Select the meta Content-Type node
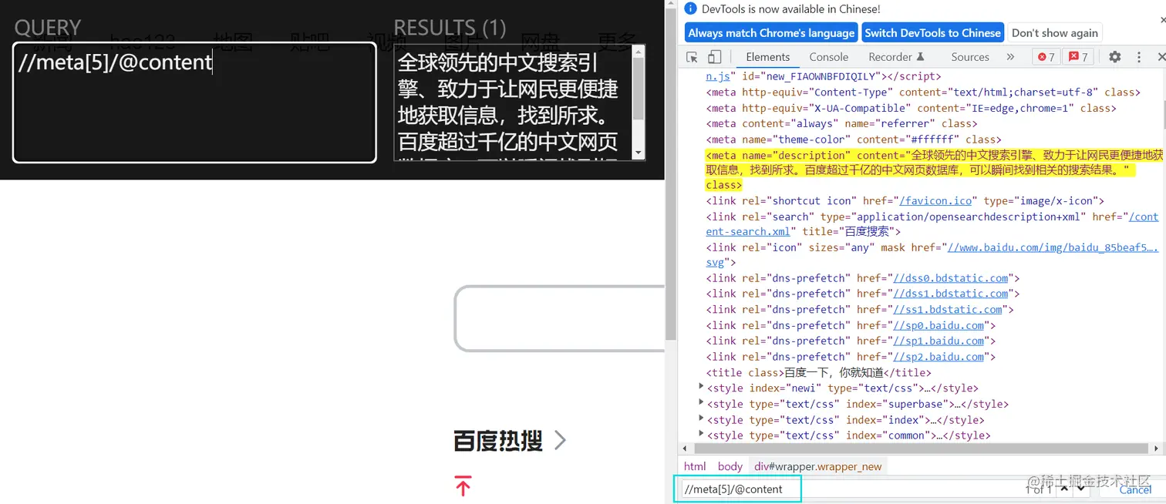This screenshot has height=504, width=1166. click(923, 92)
